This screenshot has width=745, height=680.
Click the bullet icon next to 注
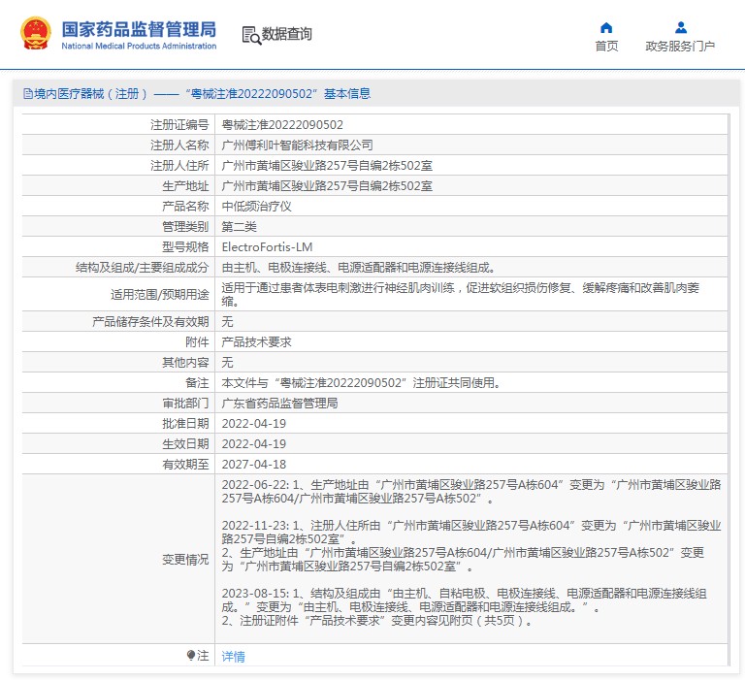click(x=191, y=656)
